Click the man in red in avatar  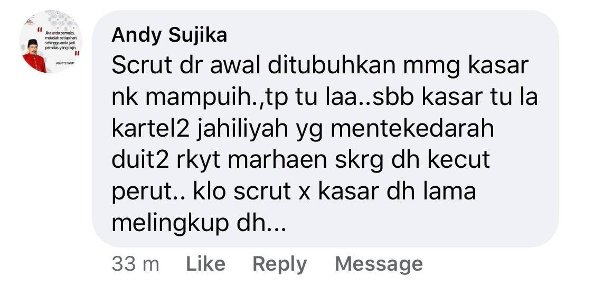[x=34, y=56]
